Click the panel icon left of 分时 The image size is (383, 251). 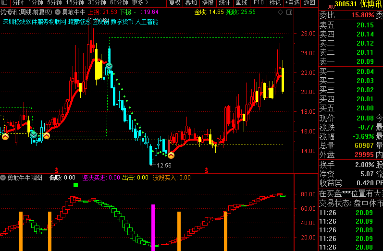[5, 3]
